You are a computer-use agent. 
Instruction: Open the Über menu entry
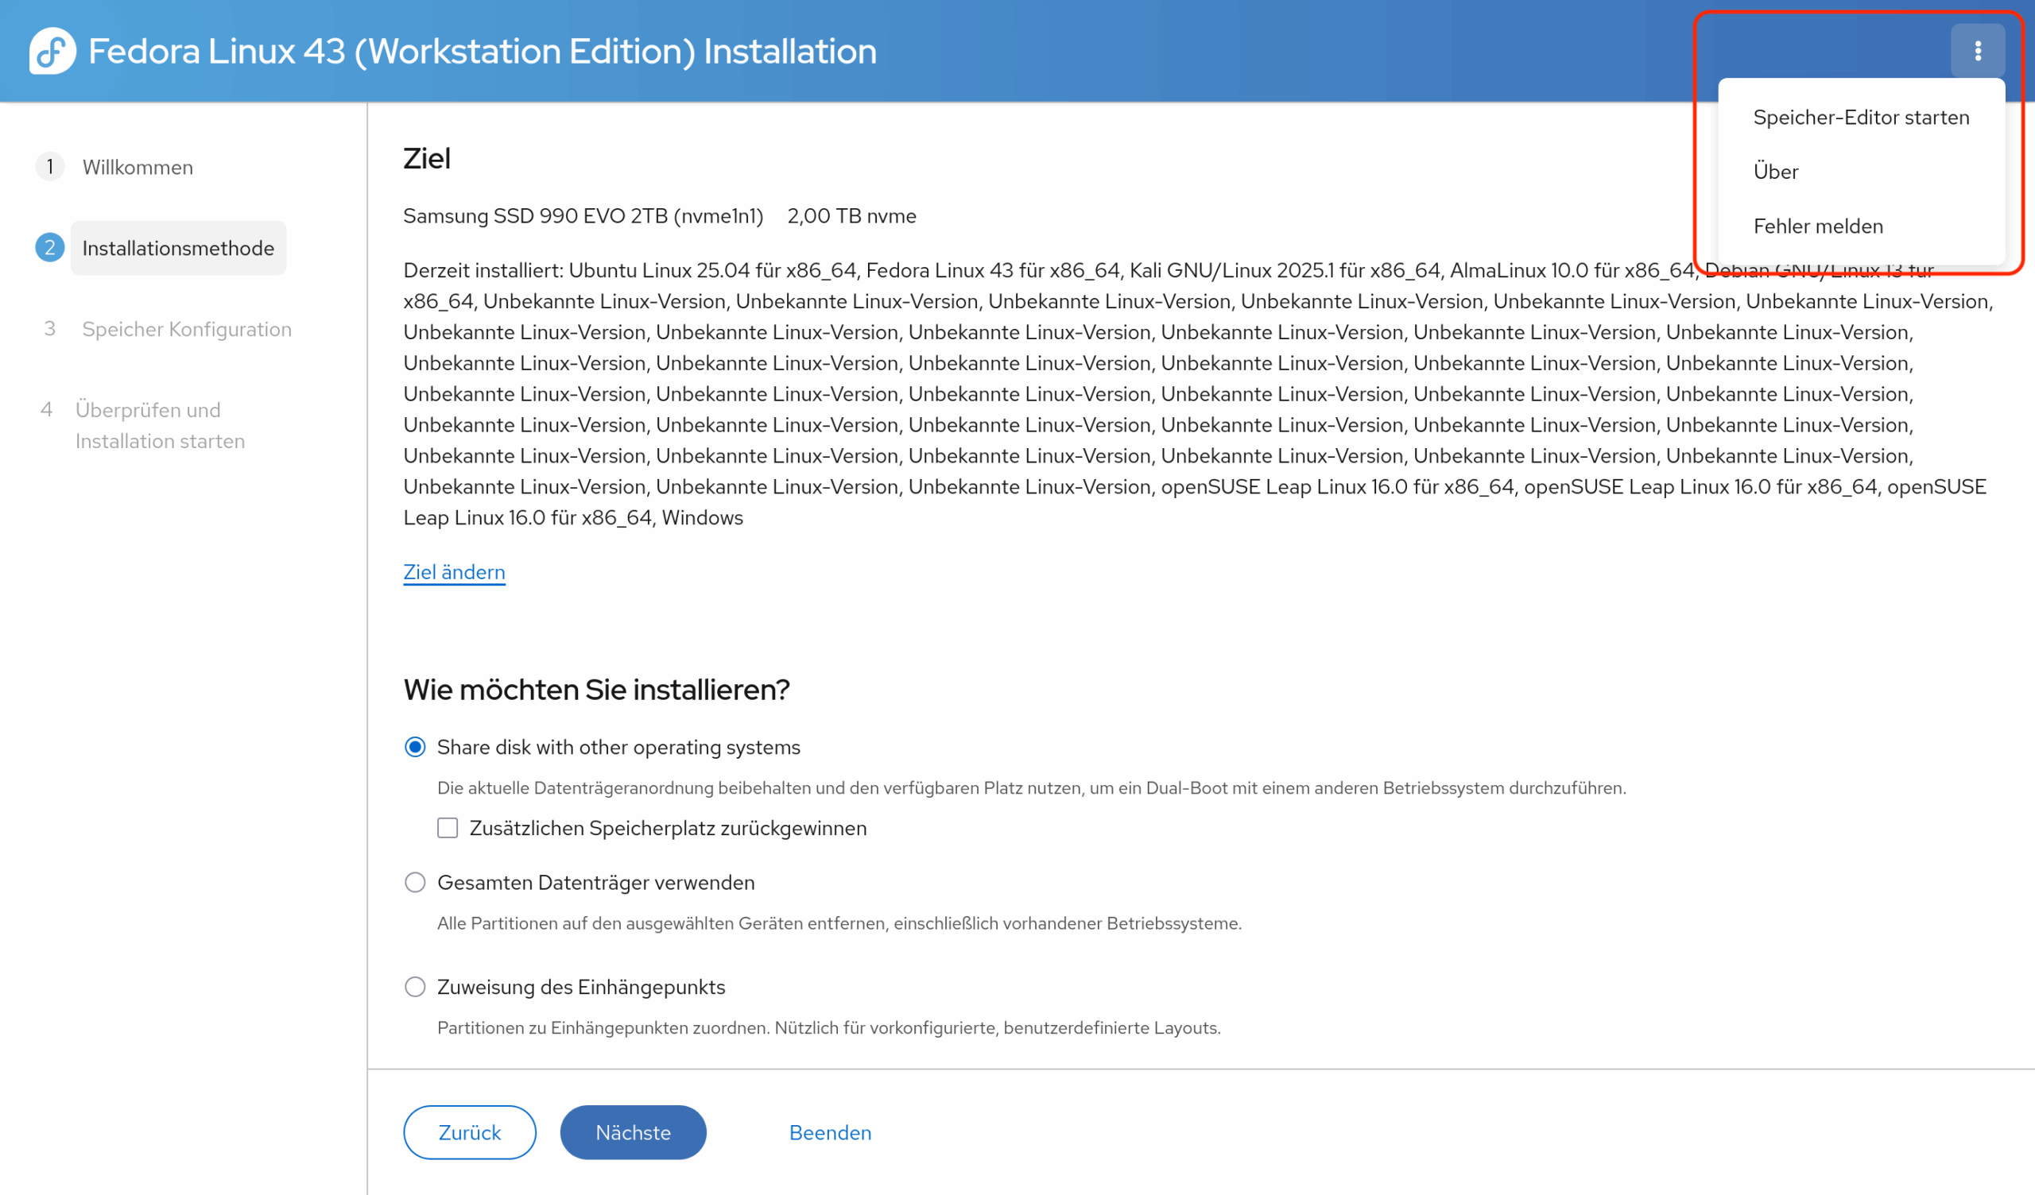point(1775,172)
